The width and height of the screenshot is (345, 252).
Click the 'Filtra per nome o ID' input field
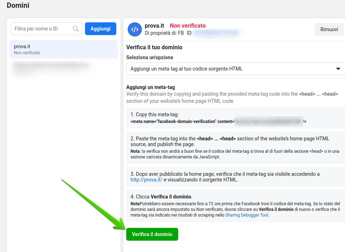(x=41, y=29)
